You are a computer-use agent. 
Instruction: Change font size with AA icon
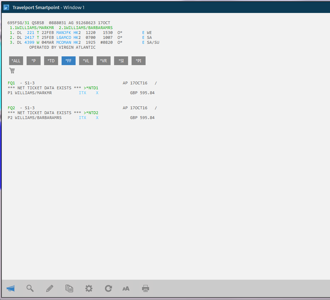tap(126, 289)
